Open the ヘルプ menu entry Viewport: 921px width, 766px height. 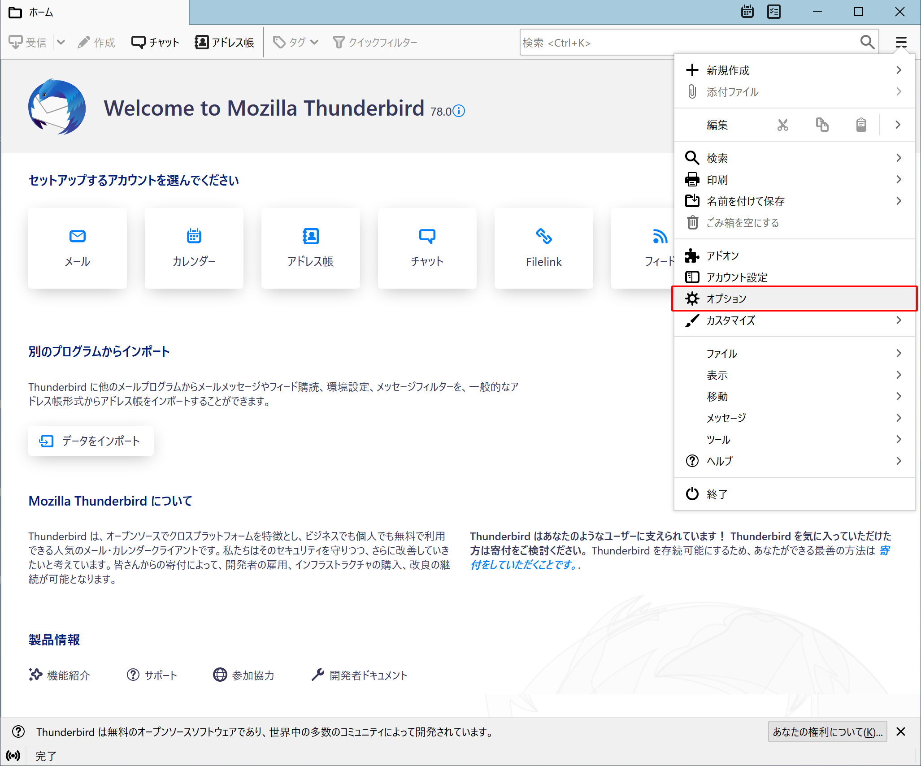[x=794, y=461]
